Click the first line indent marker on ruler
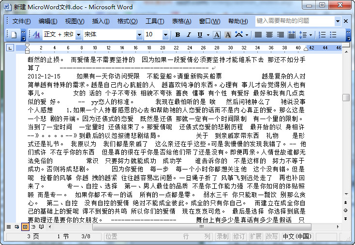Screen dimensions: 355x245 pos(27,46)
